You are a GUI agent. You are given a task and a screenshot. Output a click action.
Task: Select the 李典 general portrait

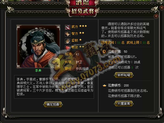pos(38,47)
